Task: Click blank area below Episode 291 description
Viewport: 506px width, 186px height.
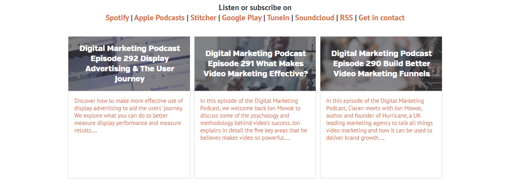Action: click(x=255, y=161)
